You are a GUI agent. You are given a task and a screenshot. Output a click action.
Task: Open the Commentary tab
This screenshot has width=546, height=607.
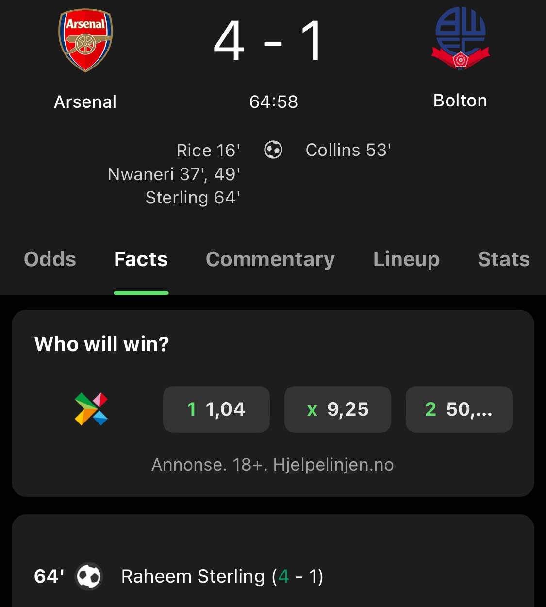click(270, 259)
